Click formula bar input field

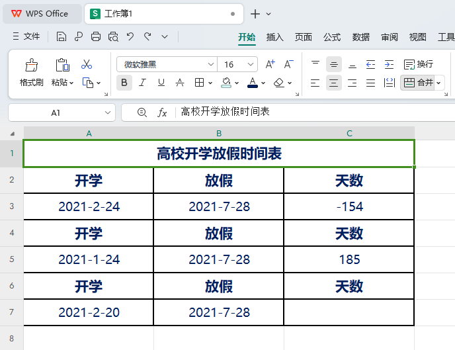(x=316, y=112)
